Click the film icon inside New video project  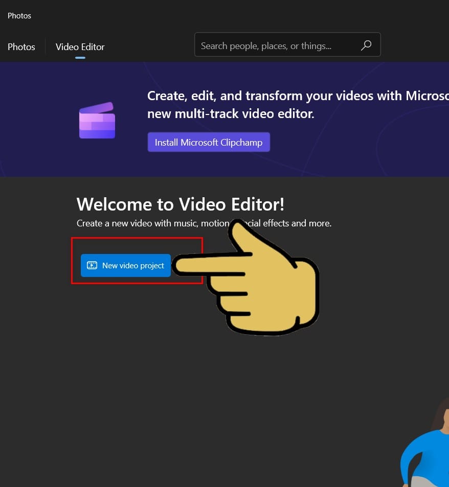pyautogui.click(x=92, y=265)
